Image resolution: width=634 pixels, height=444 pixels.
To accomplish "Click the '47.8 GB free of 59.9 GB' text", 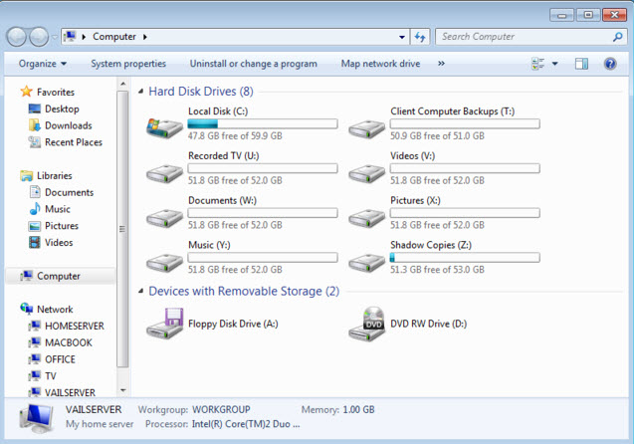I will click(x=235, y=135).
